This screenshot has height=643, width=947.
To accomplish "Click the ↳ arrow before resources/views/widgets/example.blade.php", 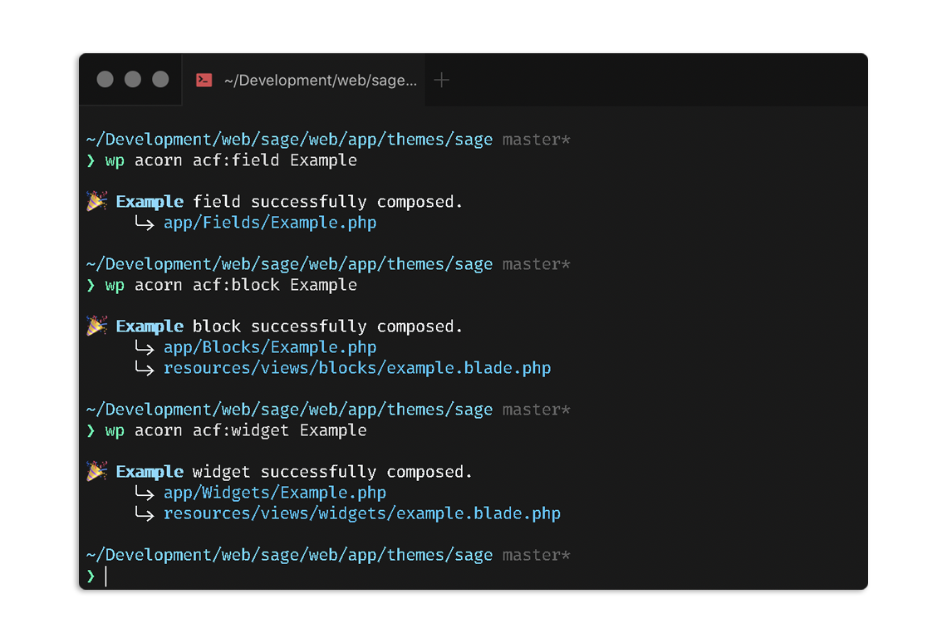I will point(145,513).
